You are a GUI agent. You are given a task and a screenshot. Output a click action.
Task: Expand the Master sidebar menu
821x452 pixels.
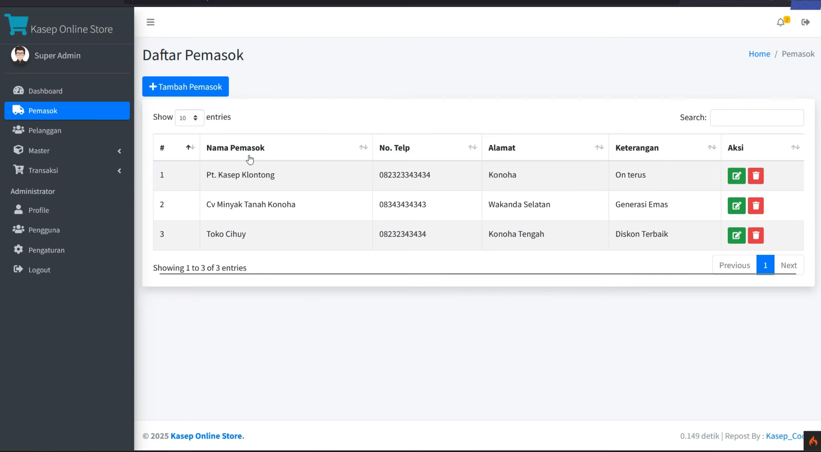(67, 150)
